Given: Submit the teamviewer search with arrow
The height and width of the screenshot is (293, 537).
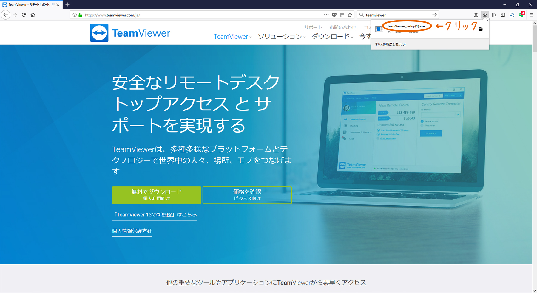Looking at the screenshot, I should pyautogui.click(x=434, y=15).
